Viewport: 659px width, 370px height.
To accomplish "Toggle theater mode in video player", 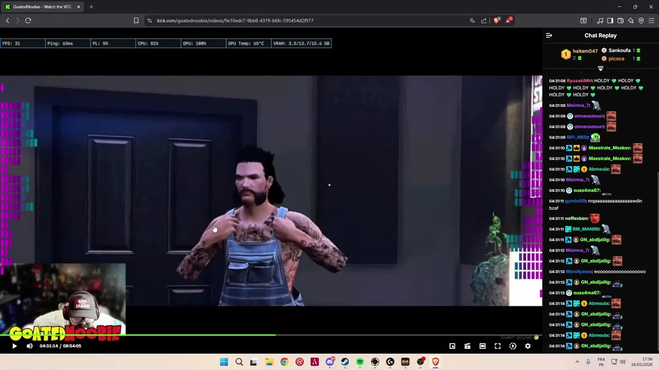I will [482, 346].
